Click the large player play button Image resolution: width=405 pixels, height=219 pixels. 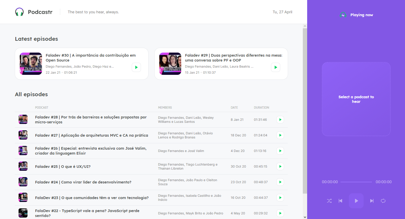356,201
